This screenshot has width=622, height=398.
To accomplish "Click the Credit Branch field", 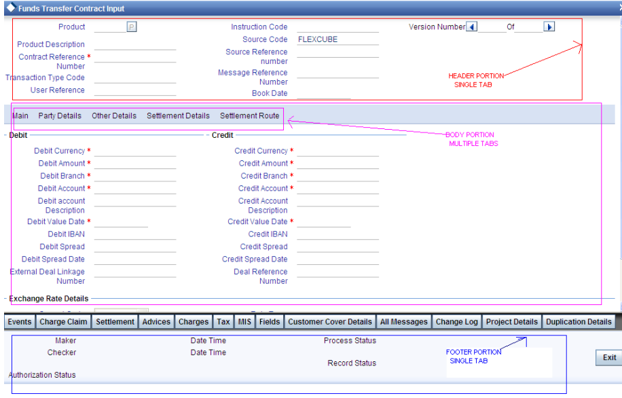I will 338,176.
